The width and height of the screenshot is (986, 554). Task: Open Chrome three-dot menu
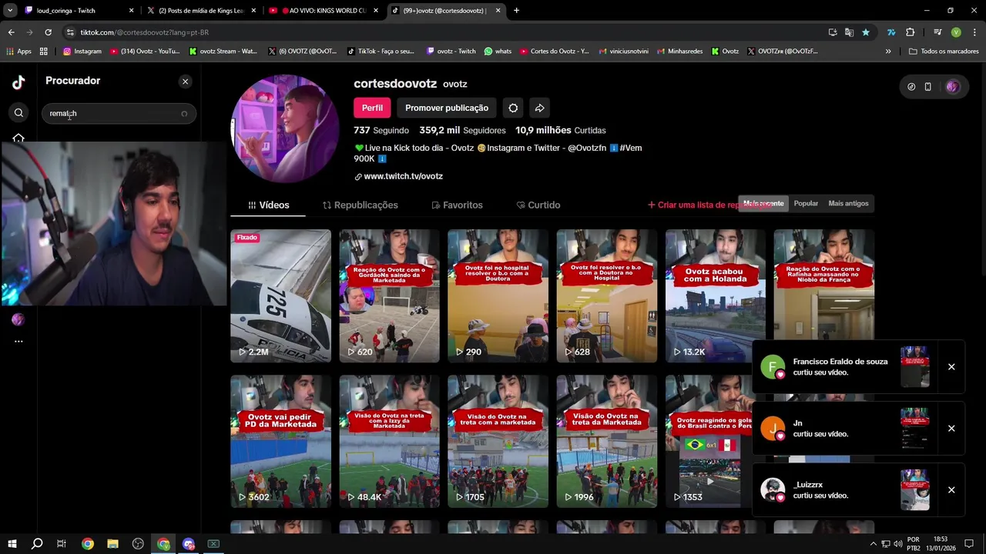[x=974, y=32]
